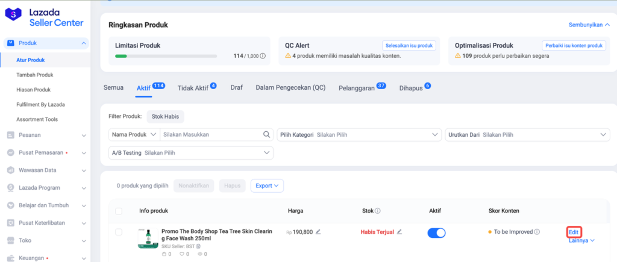Click the Lazada Program sidebar icon

(x=11, y=188)
